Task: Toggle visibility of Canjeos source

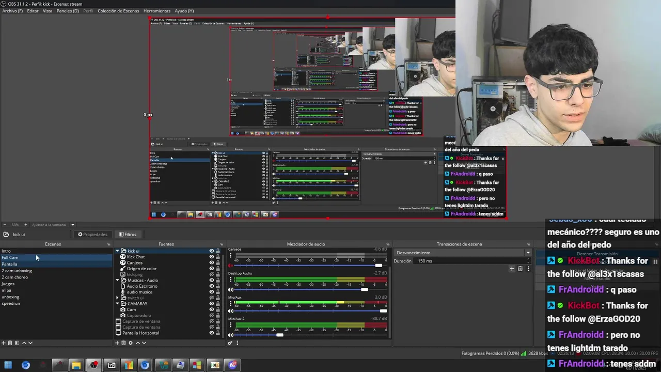Action: 211,262
